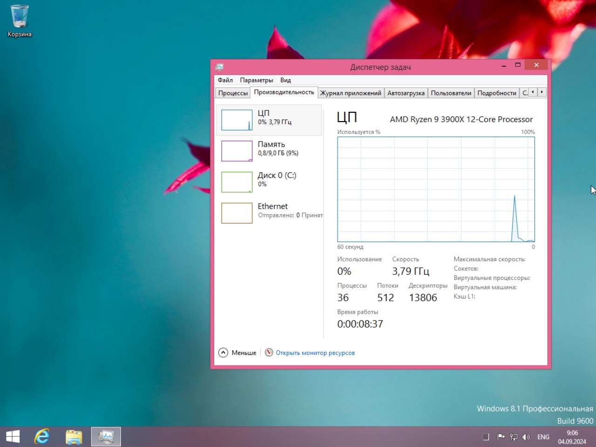Click the Кэш L1: label
The width and height of the screenshot is (596, 447).
[465, 297]
